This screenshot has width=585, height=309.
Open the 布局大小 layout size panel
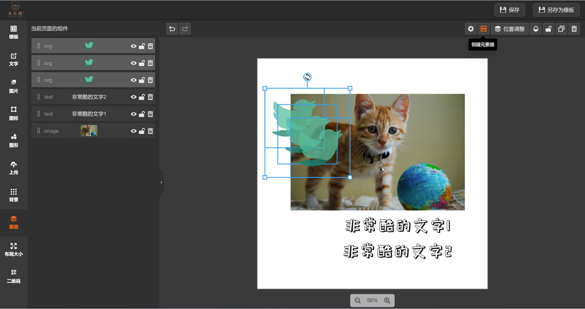pos(14,249)
